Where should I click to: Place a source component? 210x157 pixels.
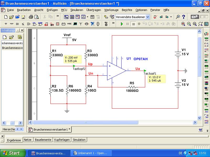tap(6, 24)
